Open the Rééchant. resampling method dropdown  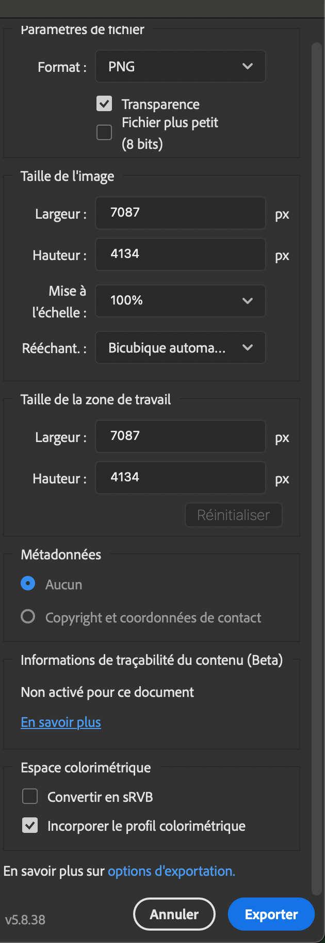180,347
